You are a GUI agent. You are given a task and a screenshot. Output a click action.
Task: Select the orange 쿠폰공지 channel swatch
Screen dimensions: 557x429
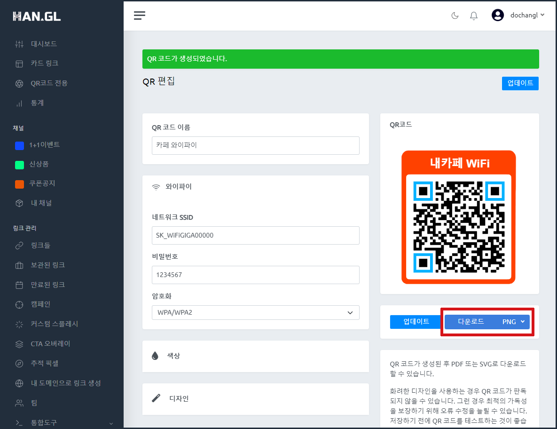click(20, 184)
